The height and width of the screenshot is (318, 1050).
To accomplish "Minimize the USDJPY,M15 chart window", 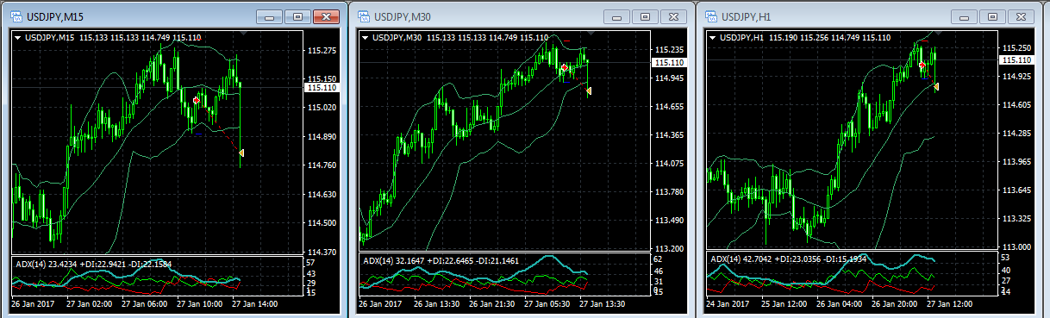I will (x=270, y=16).
